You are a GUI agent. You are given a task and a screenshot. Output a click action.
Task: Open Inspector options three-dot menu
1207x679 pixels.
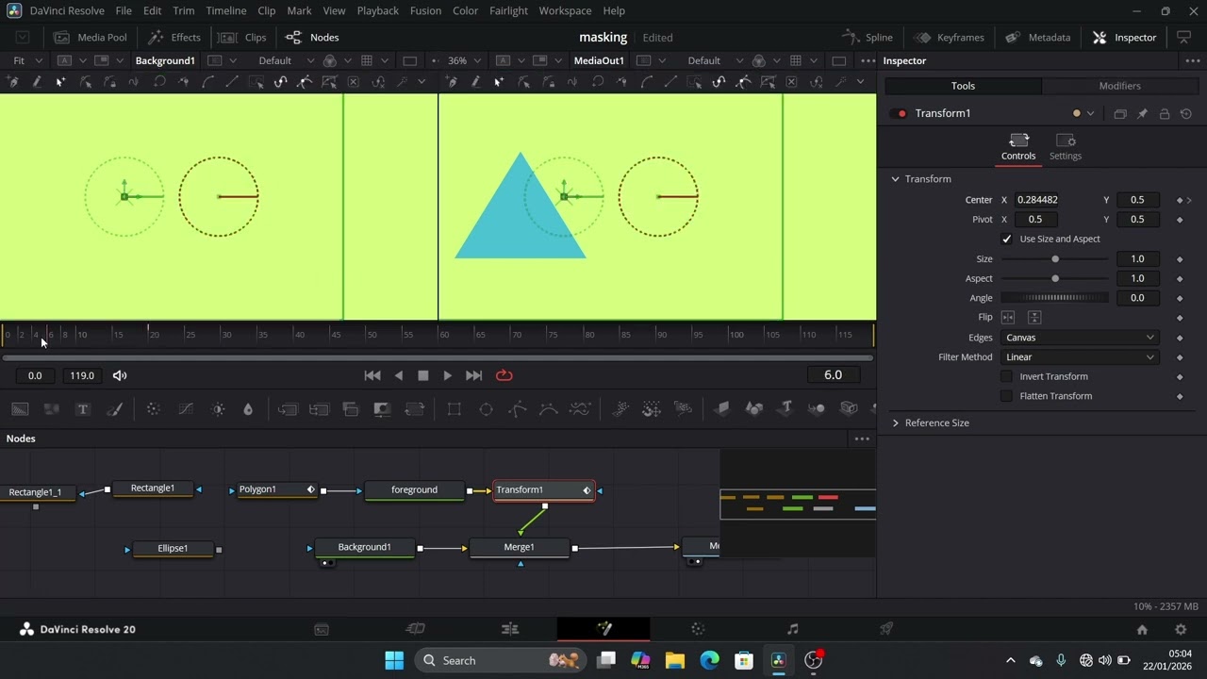1193,60
